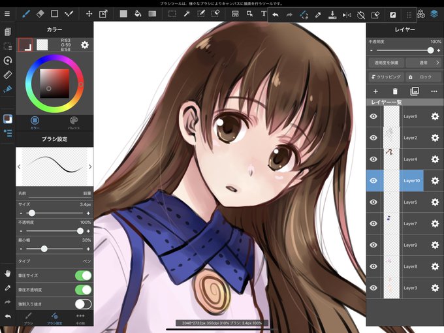The height and width of the screenshot is (333, 444).
Task: Delete layer with trash icon
Action: (x=395, y=91)
